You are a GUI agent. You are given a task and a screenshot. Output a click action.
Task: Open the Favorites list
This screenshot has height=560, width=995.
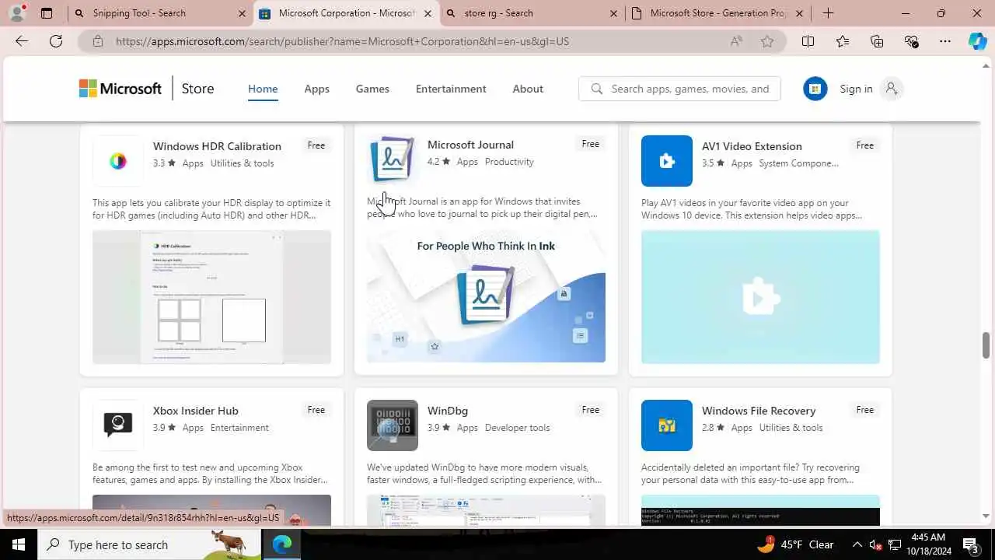point(843,41)
